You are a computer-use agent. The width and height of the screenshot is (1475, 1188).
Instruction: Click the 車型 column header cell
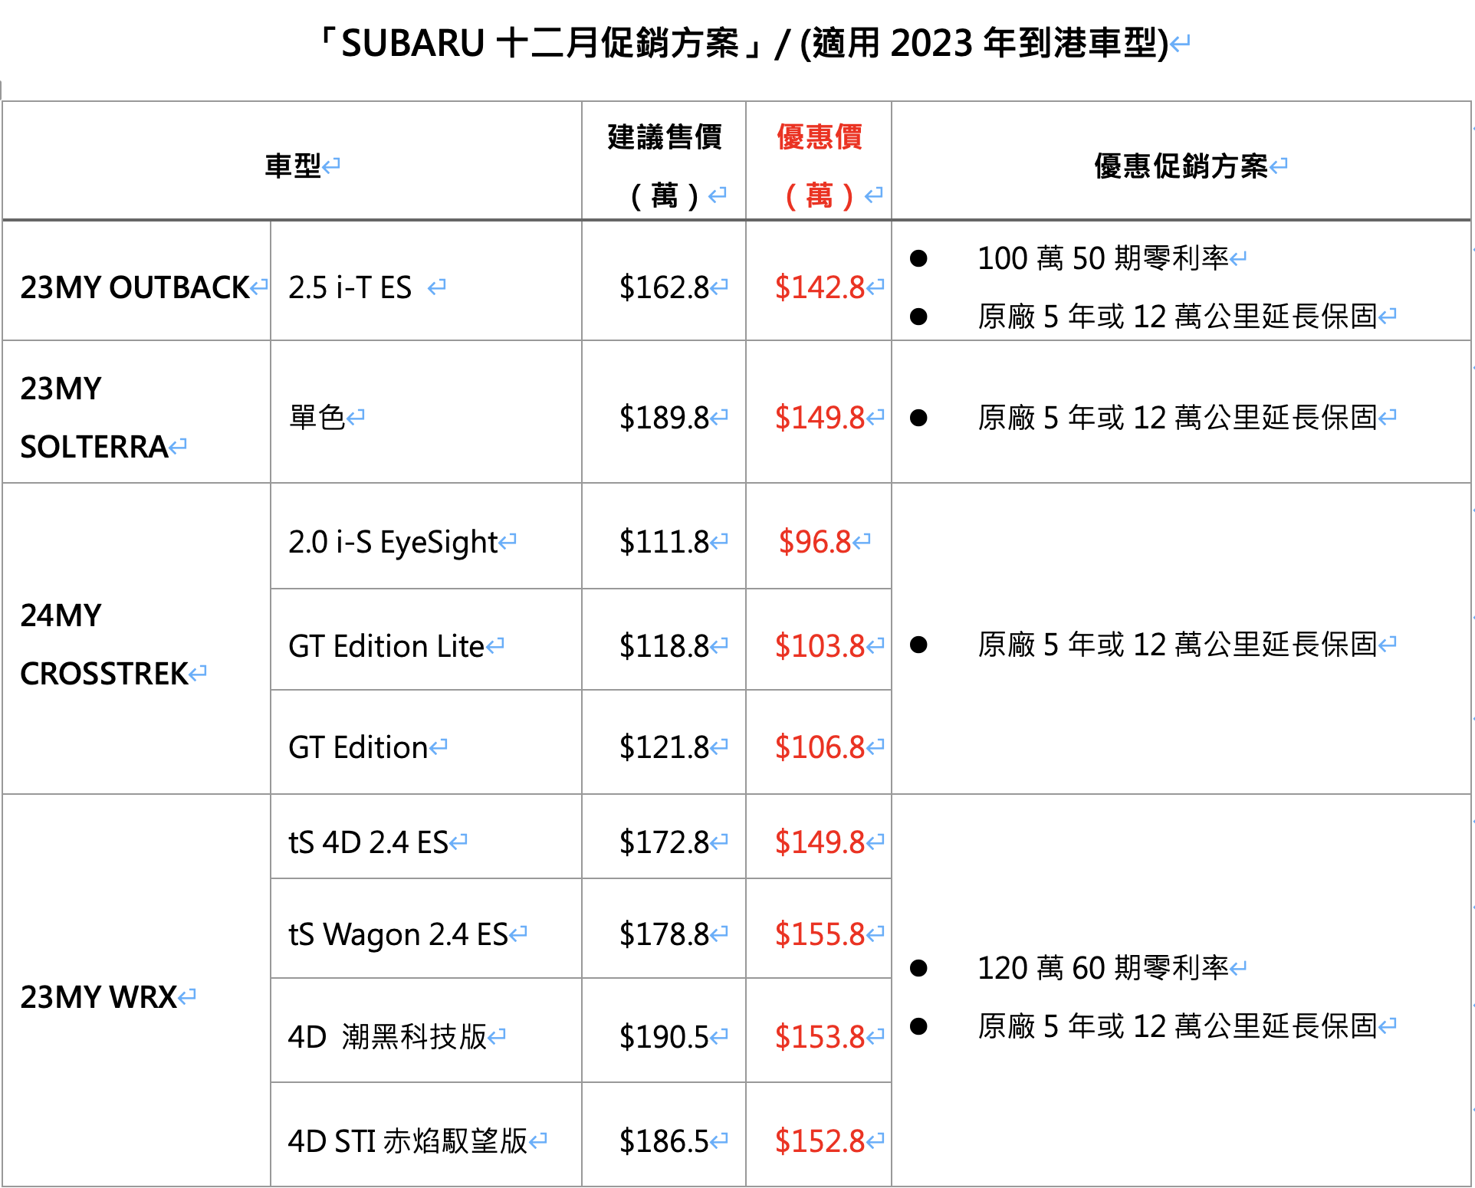tap(293, 166)
